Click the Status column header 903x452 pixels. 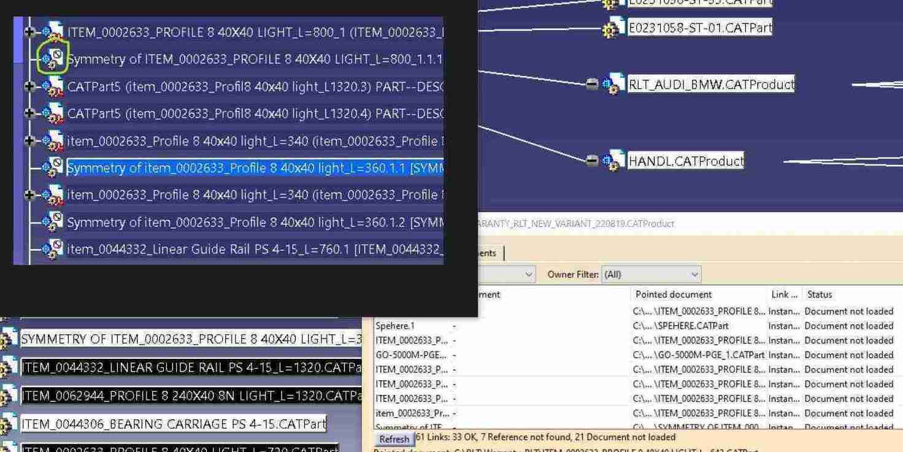coord(819,294)
